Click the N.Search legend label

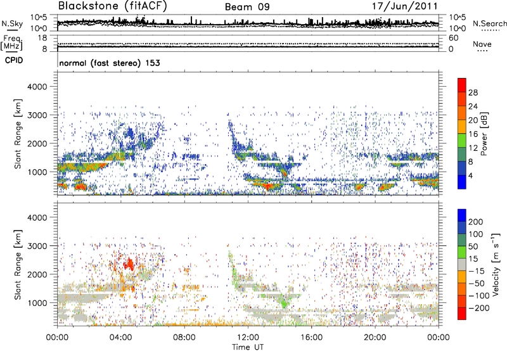point(489,23)
